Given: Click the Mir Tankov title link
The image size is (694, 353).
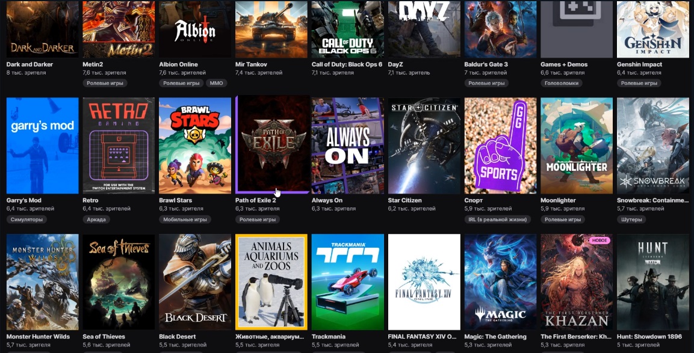Looking at the screenshot, I should 252,64.
